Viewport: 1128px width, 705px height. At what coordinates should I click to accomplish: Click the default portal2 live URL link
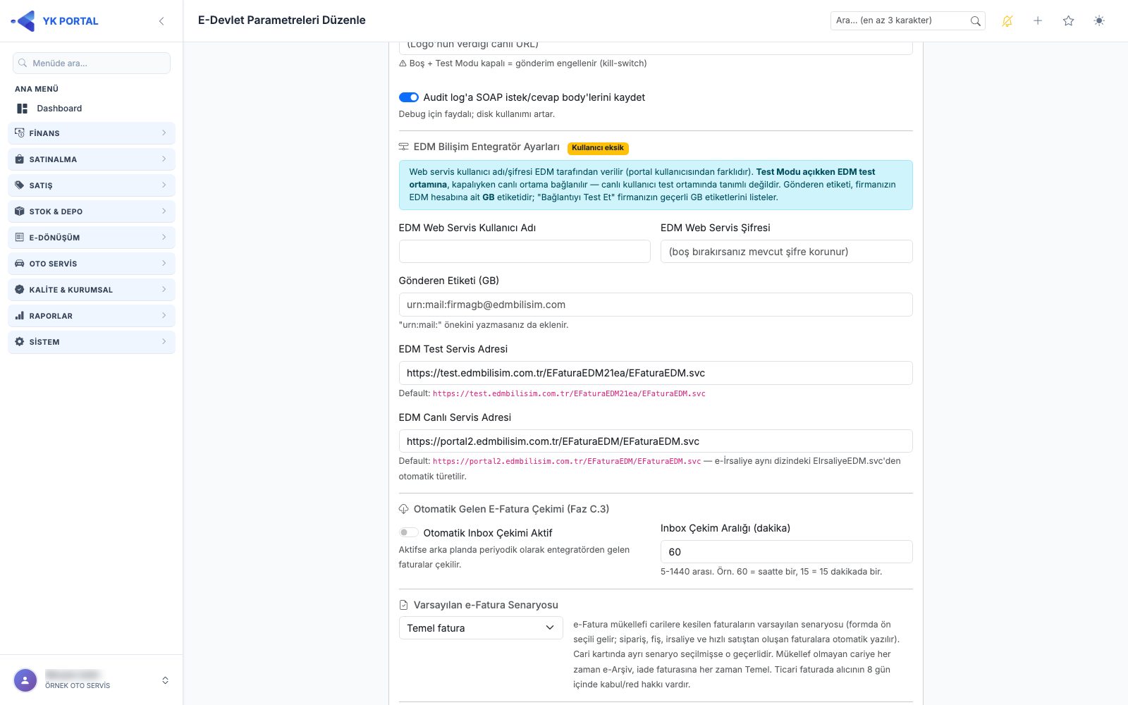coord(567,461)
